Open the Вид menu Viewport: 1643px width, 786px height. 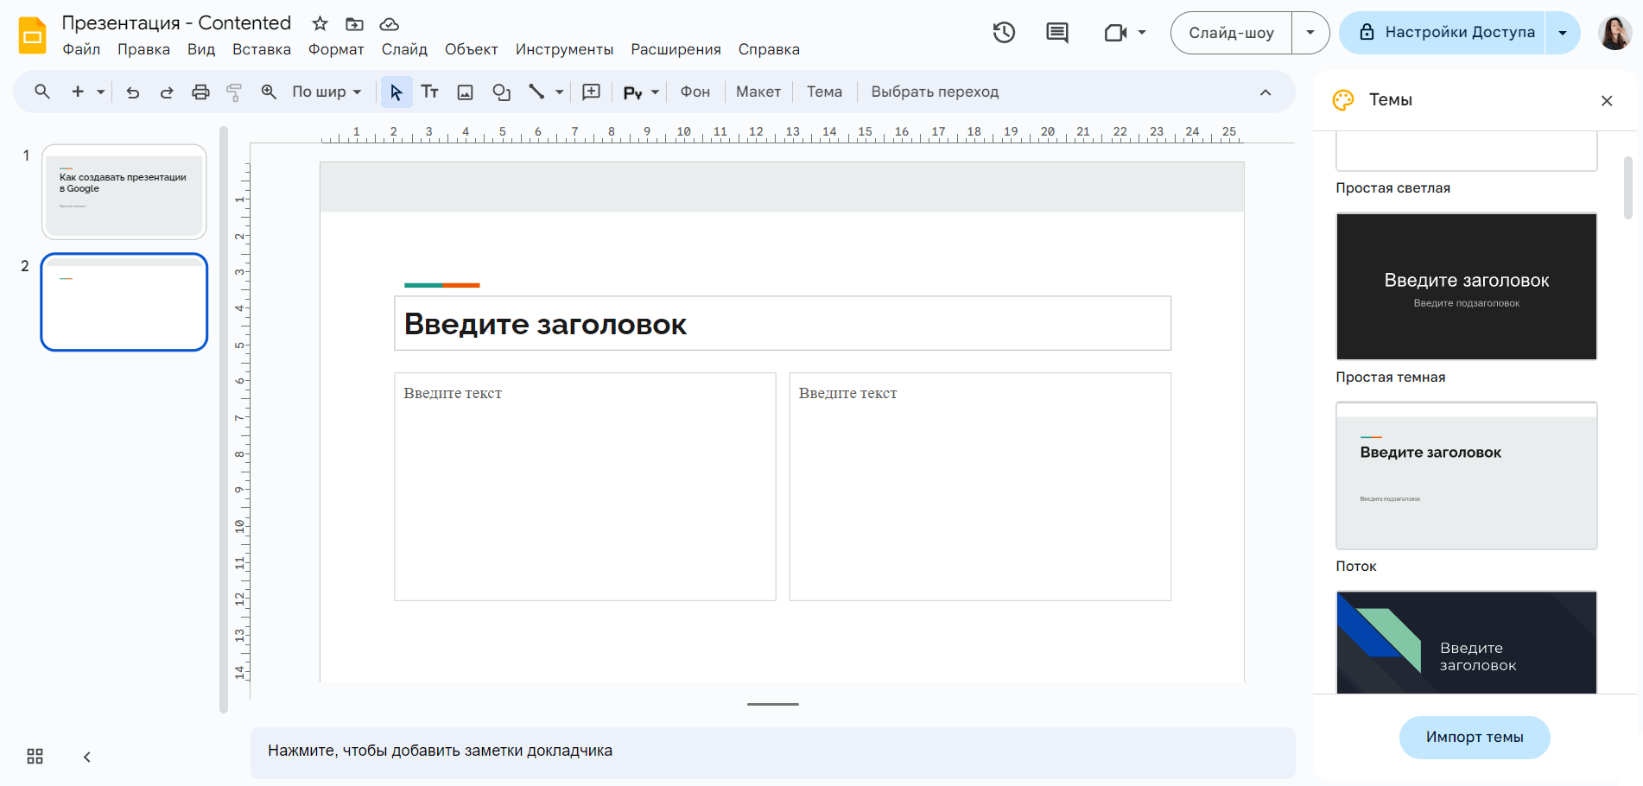pyautogui.click(x=201, y=49)
